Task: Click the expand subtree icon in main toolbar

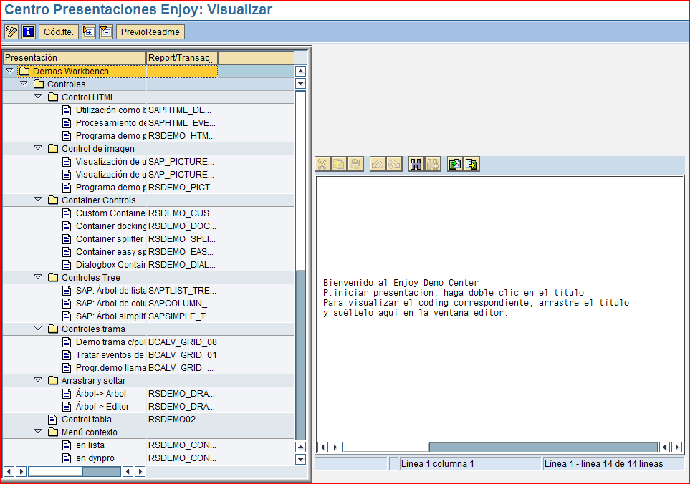Action: 87,32
